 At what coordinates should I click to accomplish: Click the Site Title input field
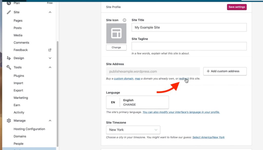point(189,27)
